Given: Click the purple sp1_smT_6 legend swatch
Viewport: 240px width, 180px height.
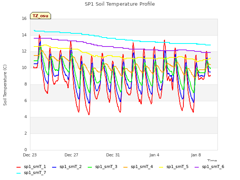Looking at the screenshot, I should point(196,167).
